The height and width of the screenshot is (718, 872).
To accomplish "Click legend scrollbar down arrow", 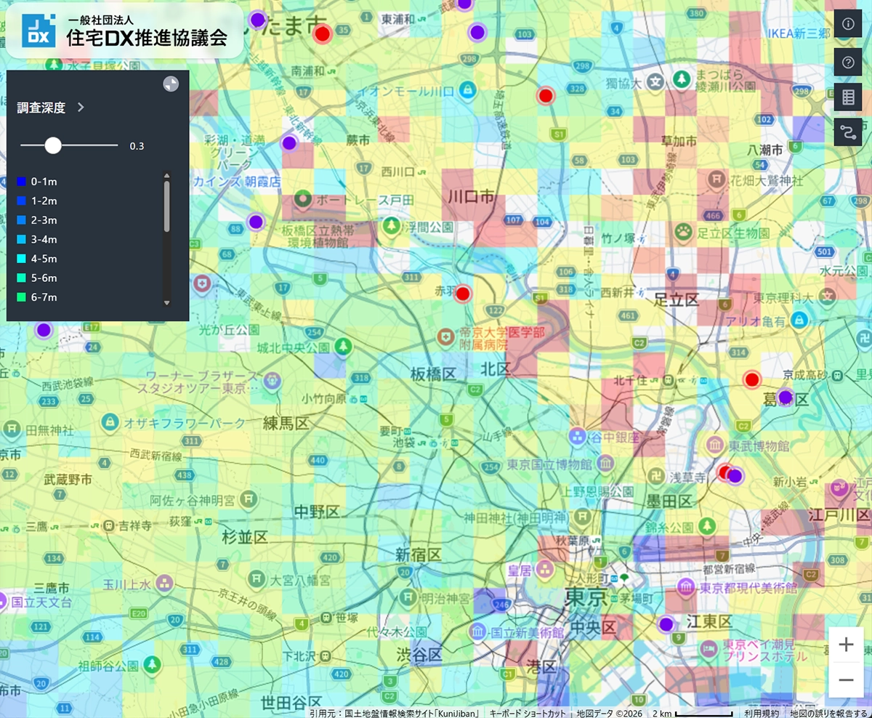I will (166, 302).
